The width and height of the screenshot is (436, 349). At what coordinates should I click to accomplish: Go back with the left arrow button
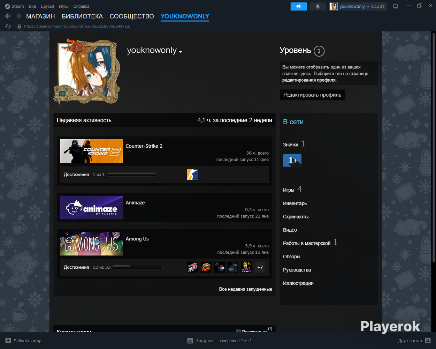click(8, 16)
